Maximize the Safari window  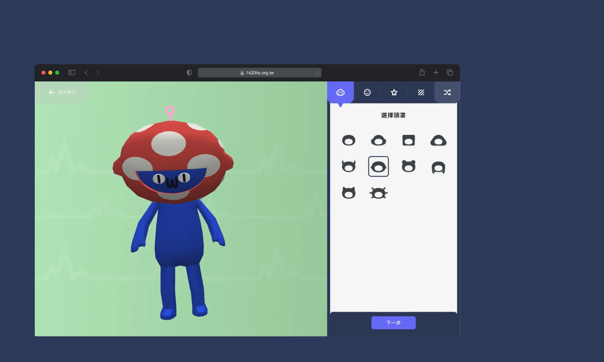coord(57,72)
